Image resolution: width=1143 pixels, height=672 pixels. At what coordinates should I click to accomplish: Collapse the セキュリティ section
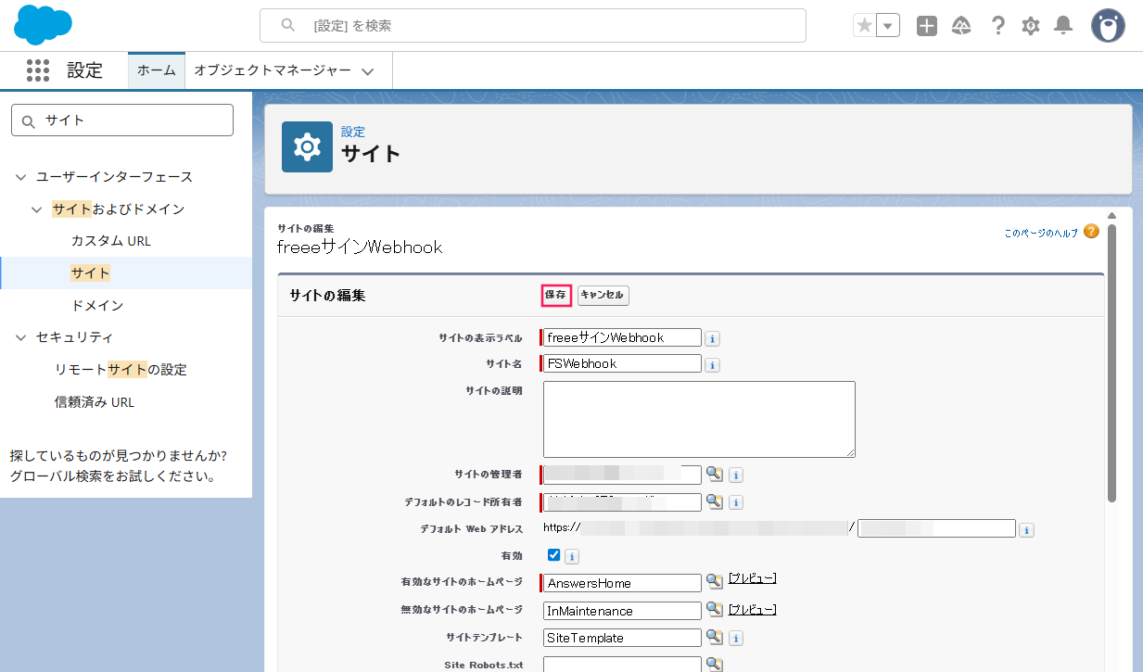click(21, 337)
